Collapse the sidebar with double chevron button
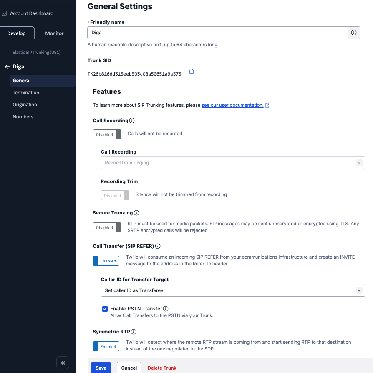 pos(63,363)
